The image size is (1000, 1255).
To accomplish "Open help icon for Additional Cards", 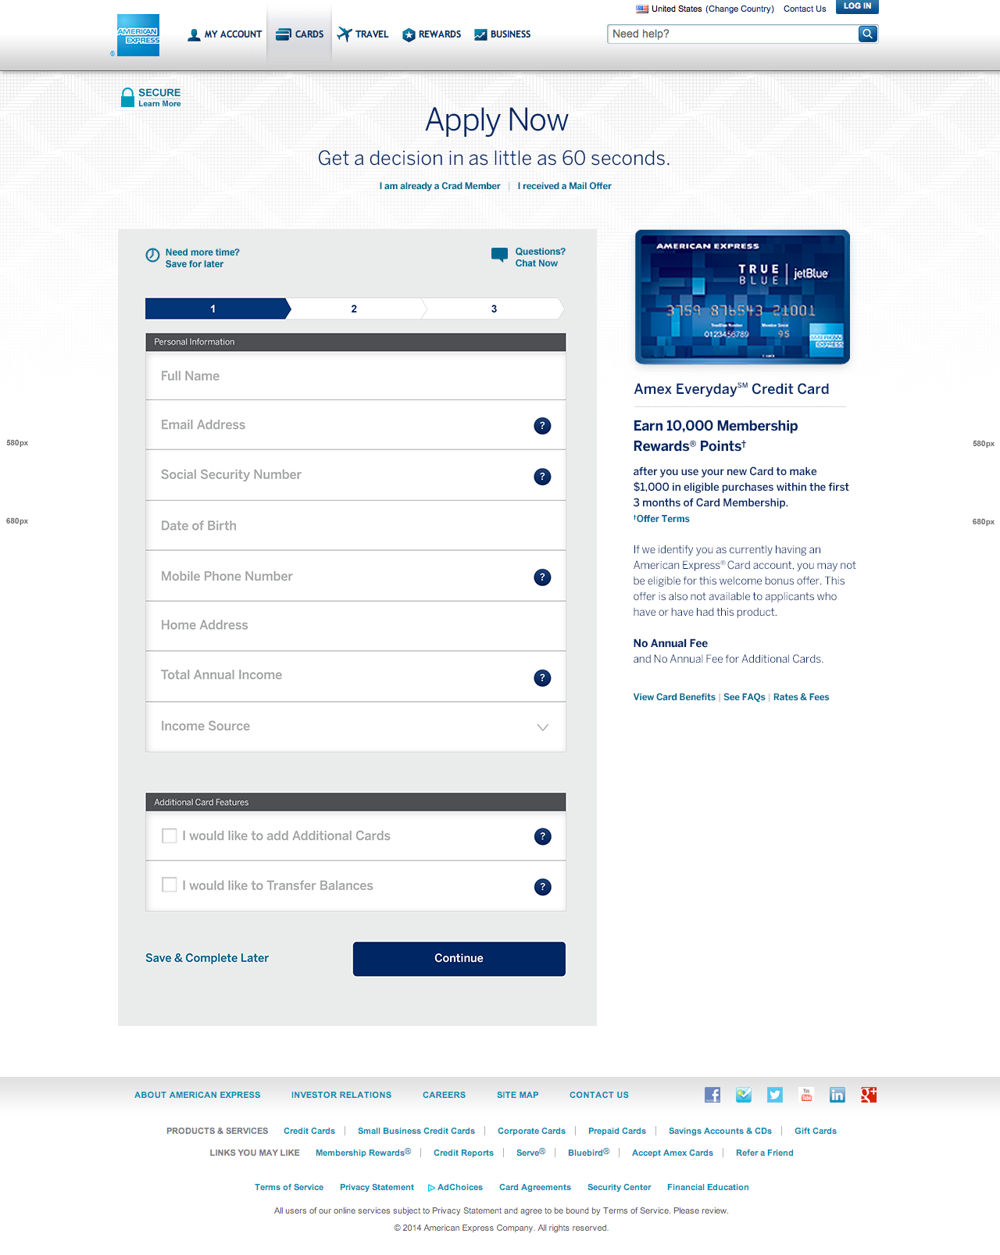I will click(x=542, y=837).
